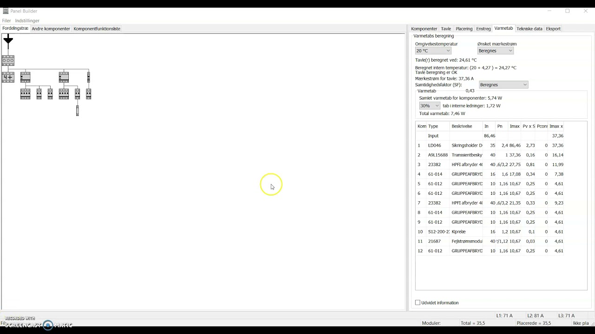Click the Transientbesky description cell
The image size is (595, 334).
467,155
